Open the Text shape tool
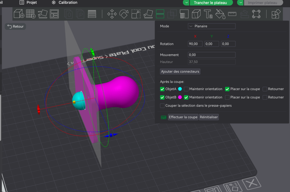 click(208, 14)
